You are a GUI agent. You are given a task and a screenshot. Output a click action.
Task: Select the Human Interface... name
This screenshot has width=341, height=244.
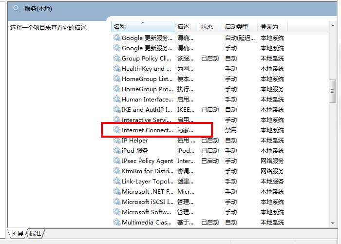pos(147,100)
